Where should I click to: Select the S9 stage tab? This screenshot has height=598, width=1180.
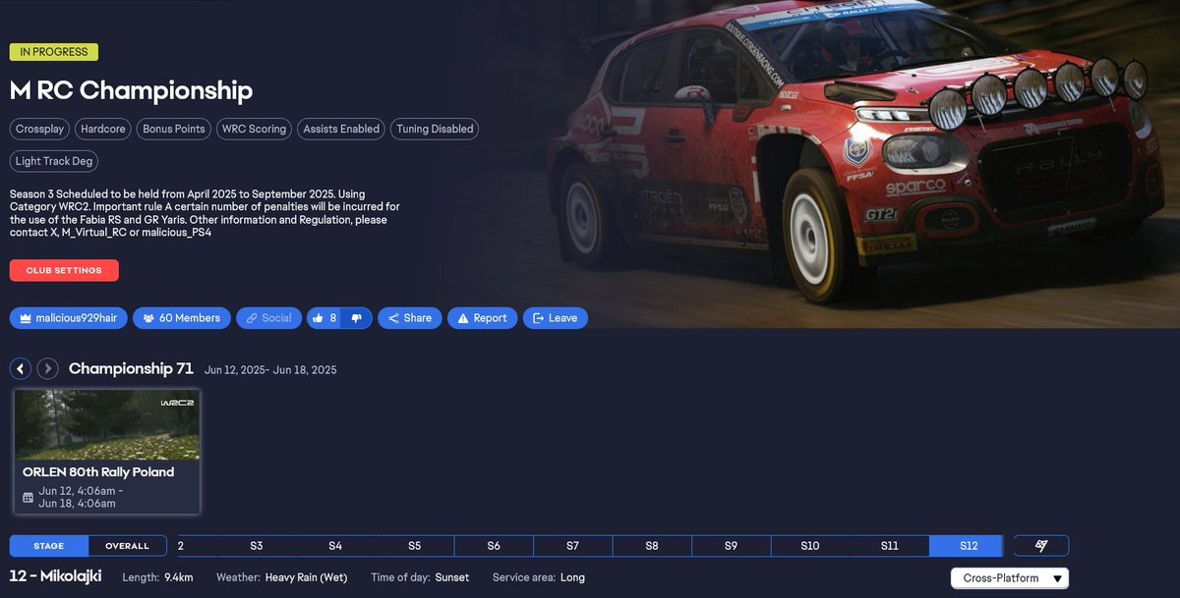(731, 546)
